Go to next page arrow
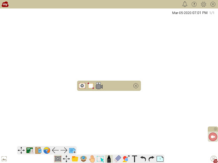 64,150
